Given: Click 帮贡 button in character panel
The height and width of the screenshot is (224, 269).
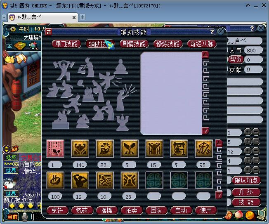Looking at the screenshot, I should [x=236, y=59].
